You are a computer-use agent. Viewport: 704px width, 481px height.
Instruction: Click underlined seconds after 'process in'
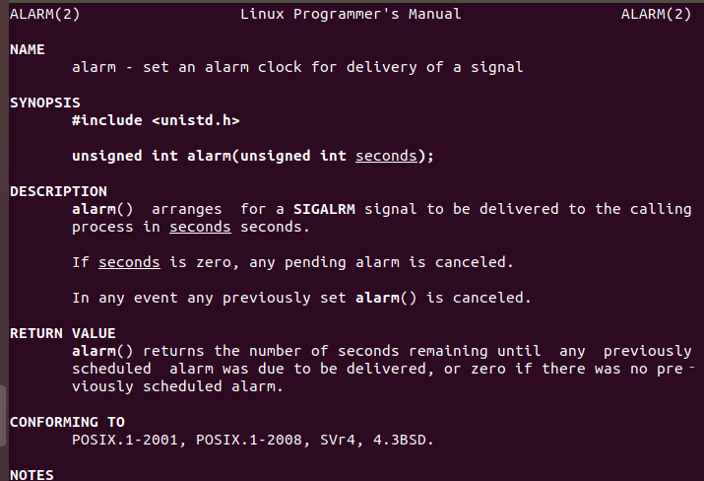tap(200, 227)
